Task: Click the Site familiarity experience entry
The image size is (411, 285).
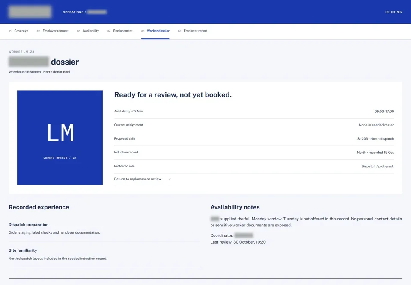Action: [x=104, y=254]
